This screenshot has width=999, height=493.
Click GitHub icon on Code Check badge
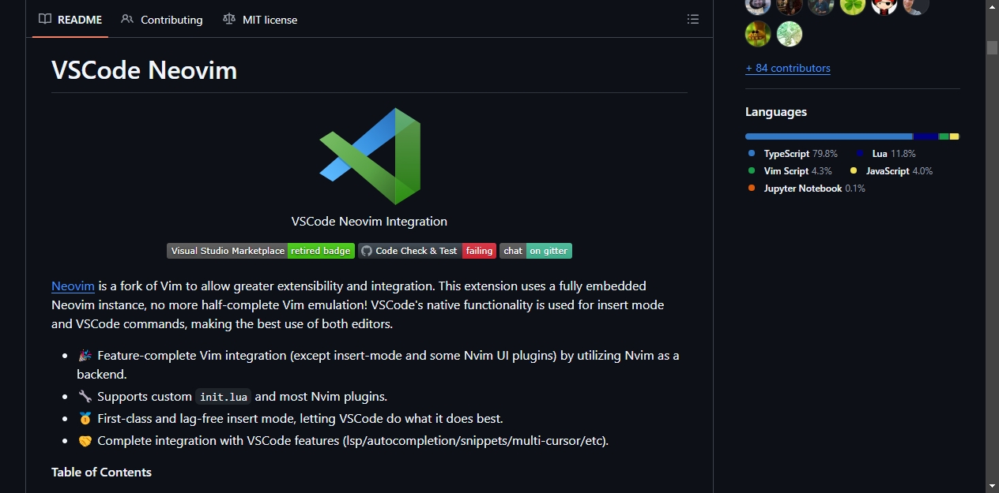coord(366,251)
